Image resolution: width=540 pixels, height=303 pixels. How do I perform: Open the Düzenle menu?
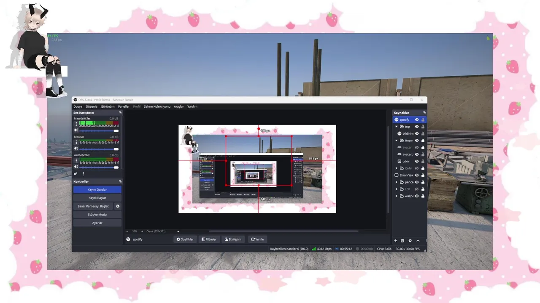click(x=92, y=106)
